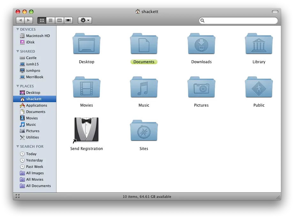Collapse the SHARED section
The width and height of the screenshot is (294, 218).
18,51
